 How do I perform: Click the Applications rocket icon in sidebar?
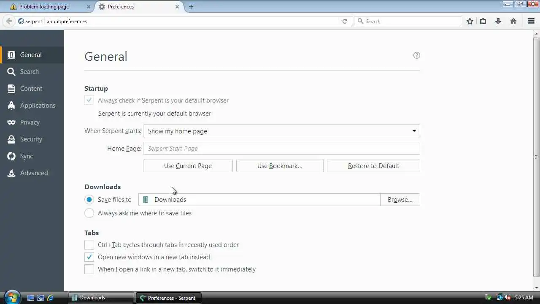[x=11, y=106]
